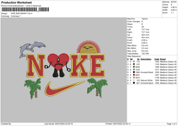178x126 pixels.
Task: Click the Trims value 30
Action: [x=143, y=27]
